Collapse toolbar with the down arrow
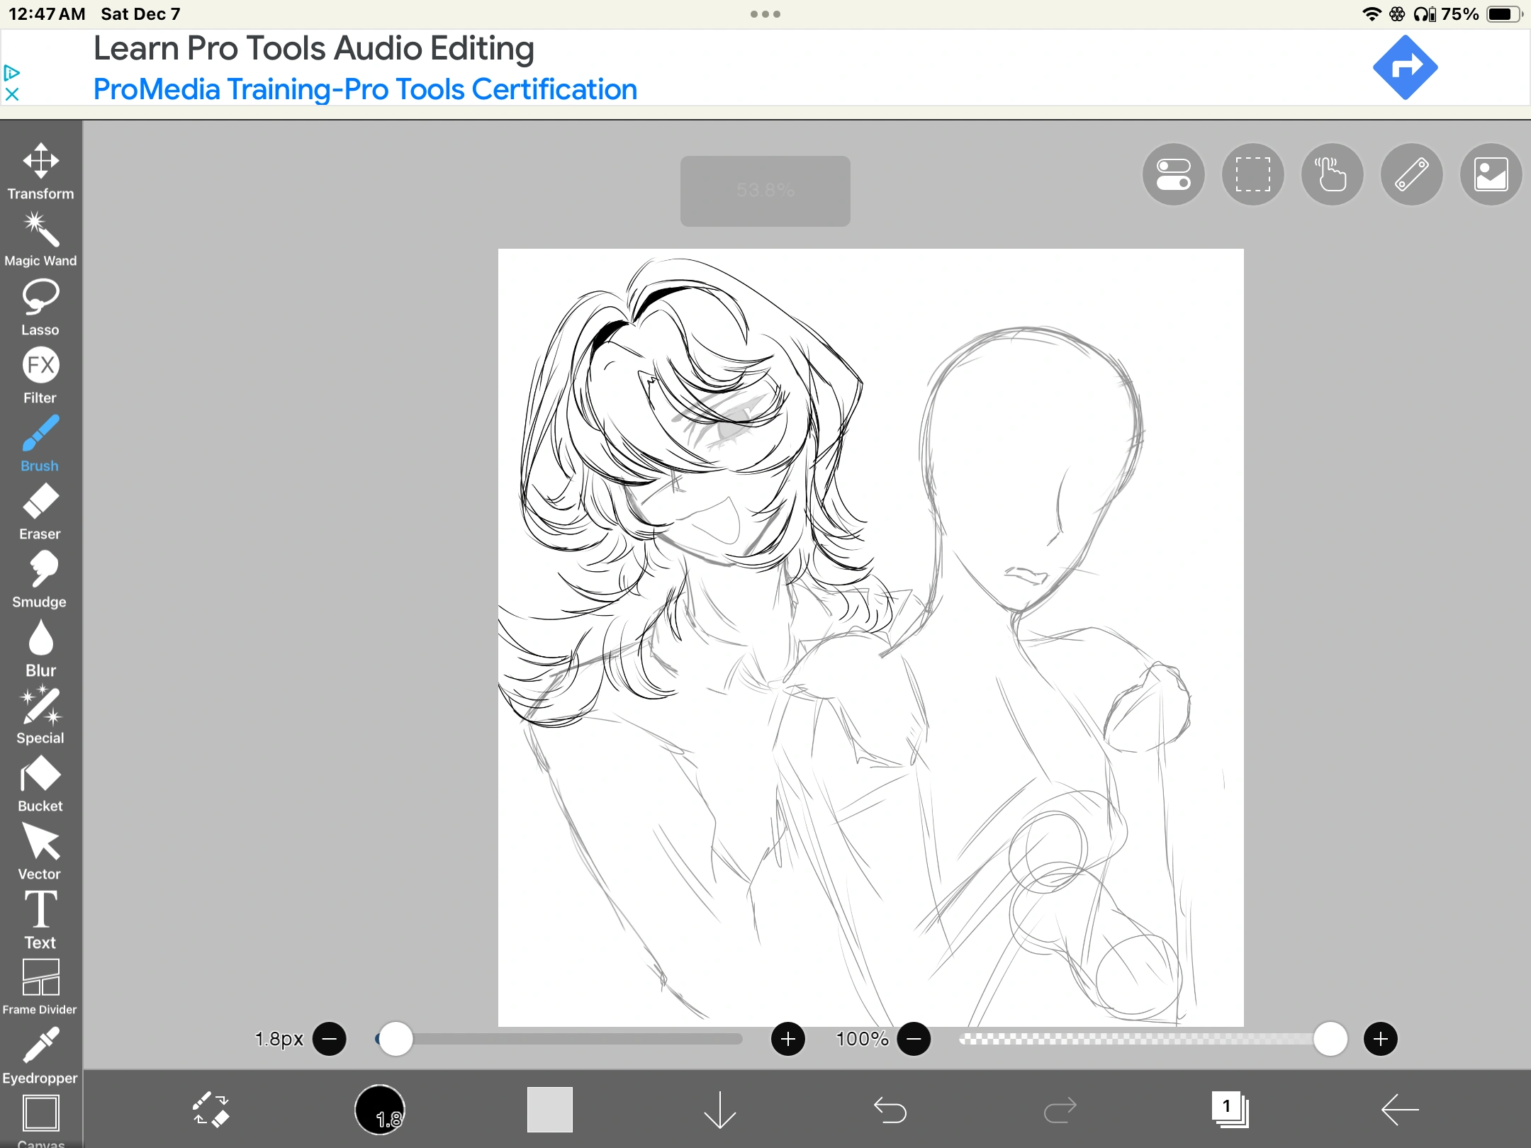The image size is (1531, 1148). 719,1109
